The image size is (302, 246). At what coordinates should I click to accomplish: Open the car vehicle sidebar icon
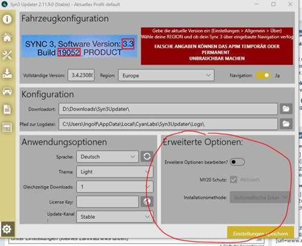pos(7,91)
